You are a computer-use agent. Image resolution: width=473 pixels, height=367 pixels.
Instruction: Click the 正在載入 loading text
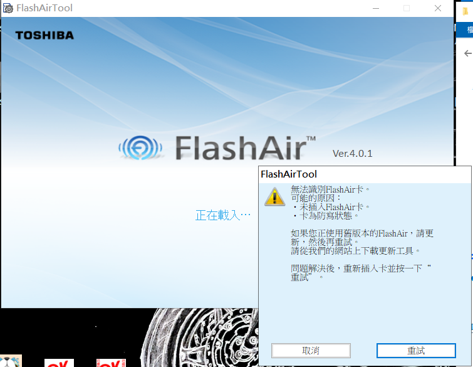[223, 215]
